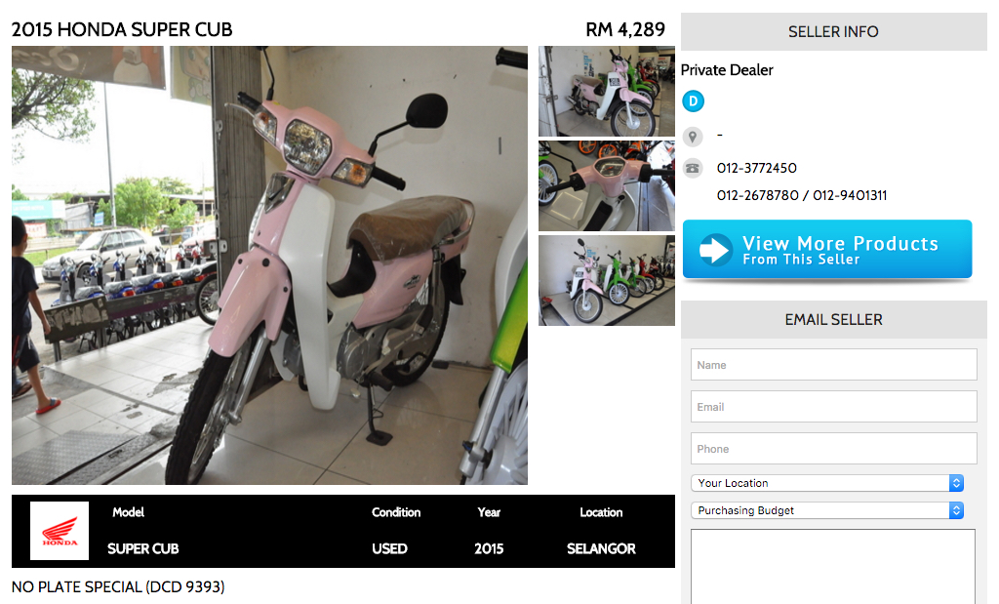Click the Honda logo in specs bar
Viewport: 999px width, 604px height.
click(60, 531)
